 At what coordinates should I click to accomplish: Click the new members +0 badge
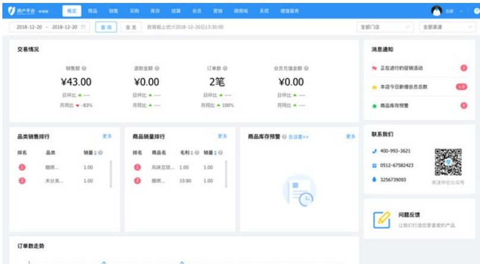462,87
